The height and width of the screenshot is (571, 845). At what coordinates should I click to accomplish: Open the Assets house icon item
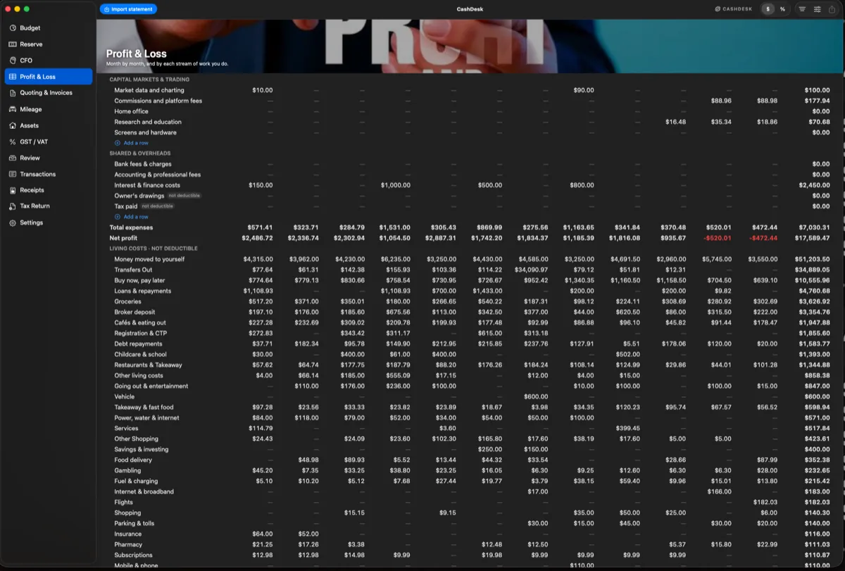tap(48, 125)
